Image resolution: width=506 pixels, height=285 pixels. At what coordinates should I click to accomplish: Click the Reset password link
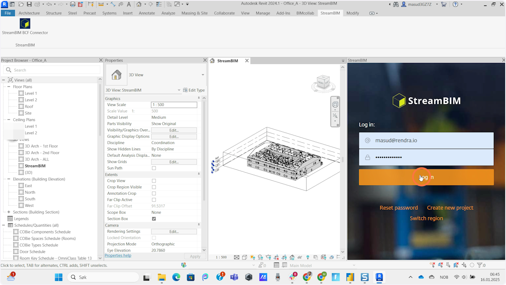(398, 208)
